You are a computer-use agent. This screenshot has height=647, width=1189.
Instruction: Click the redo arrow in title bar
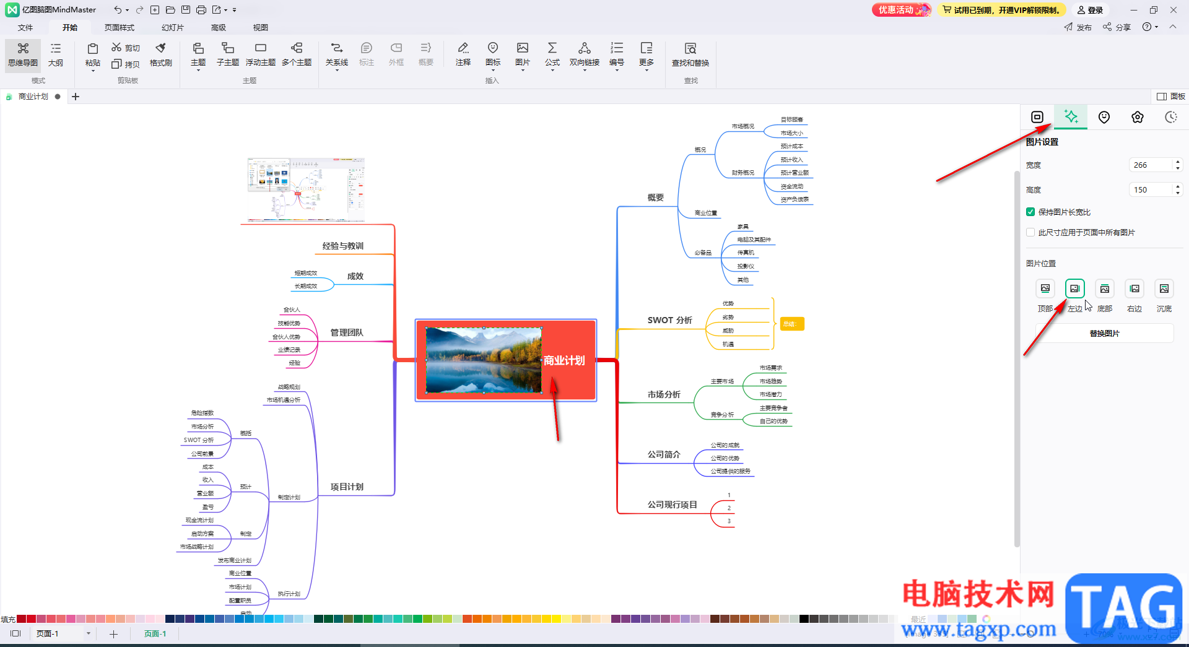coord(139,10)
